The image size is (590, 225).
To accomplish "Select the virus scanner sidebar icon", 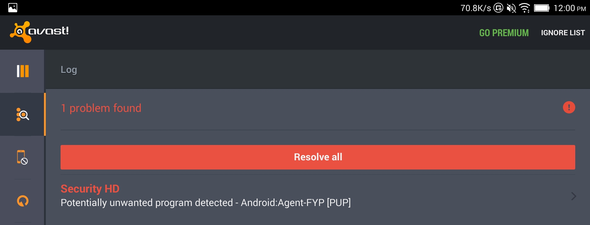I will pos(22,115).
